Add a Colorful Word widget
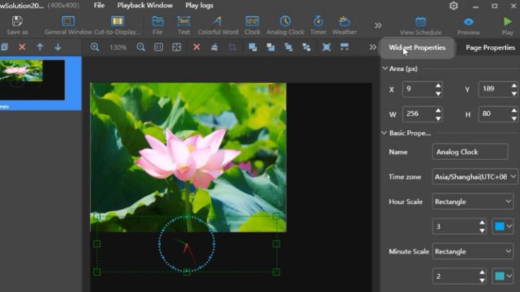520x292 pixels. tap(217, 22)
